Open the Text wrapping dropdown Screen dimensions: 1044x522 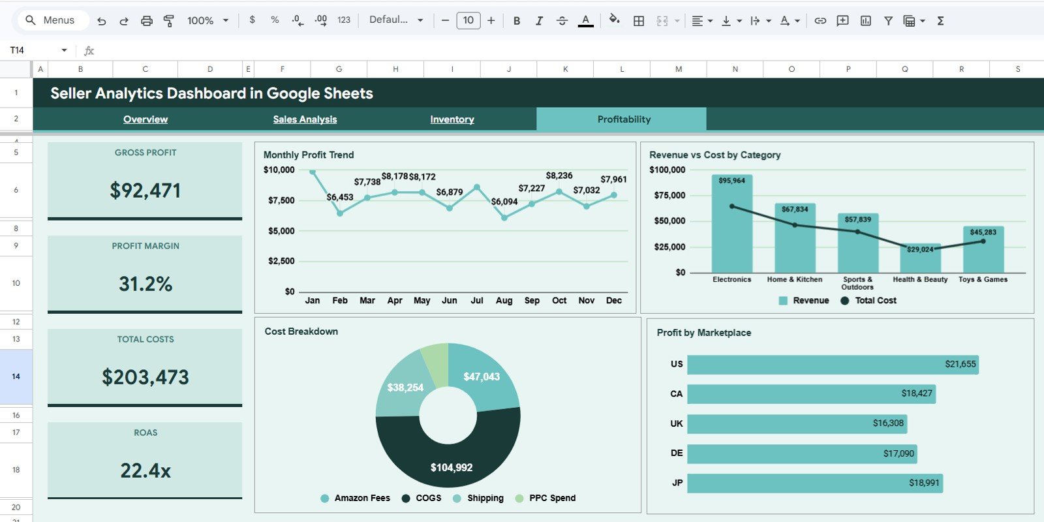tap(760, 21)
